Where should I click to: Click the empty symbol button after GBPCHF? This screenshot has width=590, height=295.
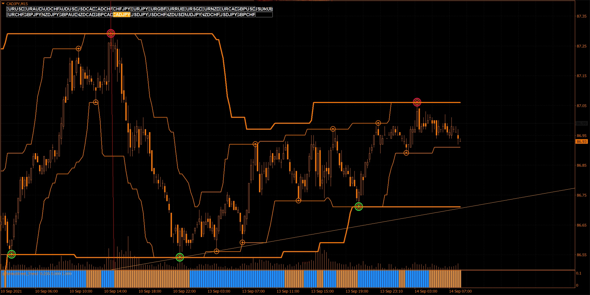point(264,15)
